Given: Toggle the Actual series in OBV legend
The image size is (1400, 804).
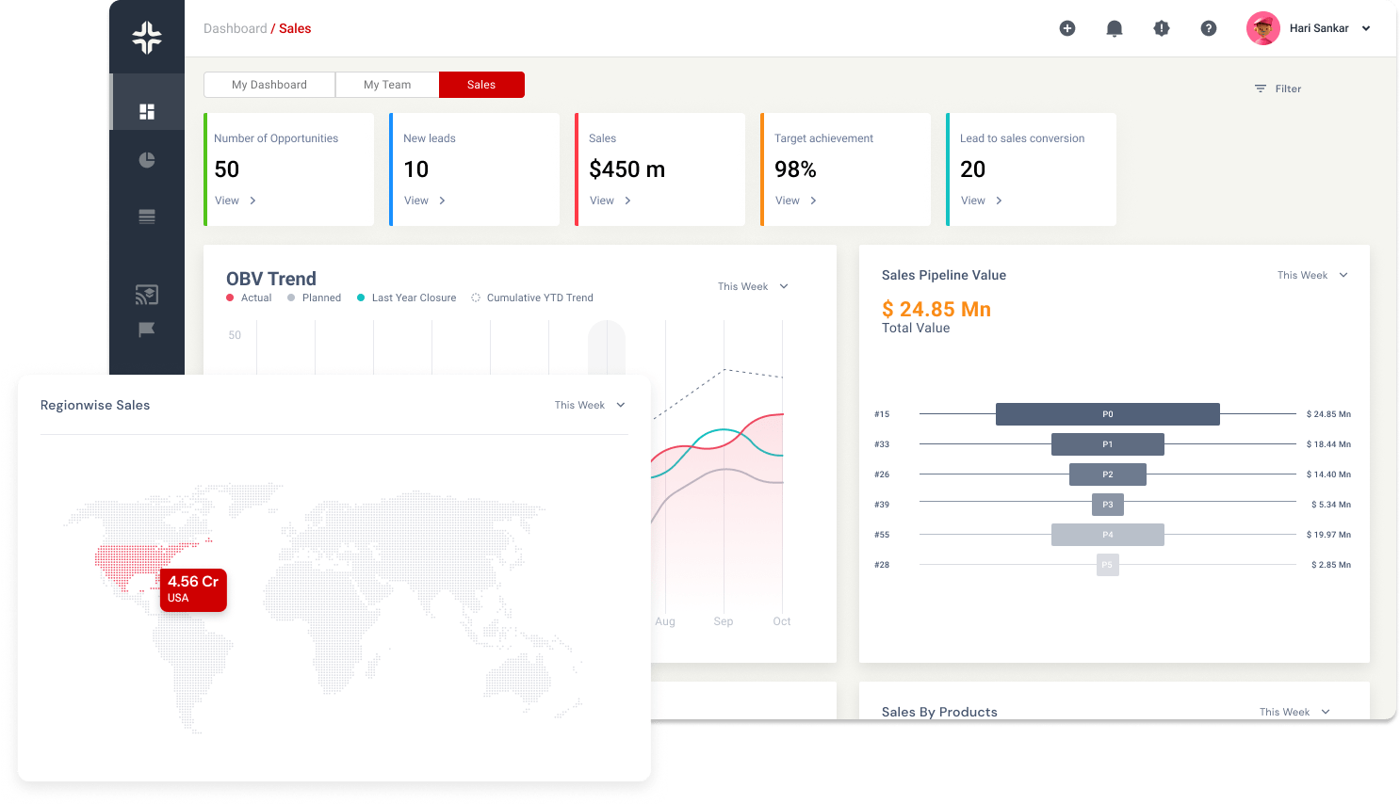Looking at the screenshot, I should (x=249, y=297).
